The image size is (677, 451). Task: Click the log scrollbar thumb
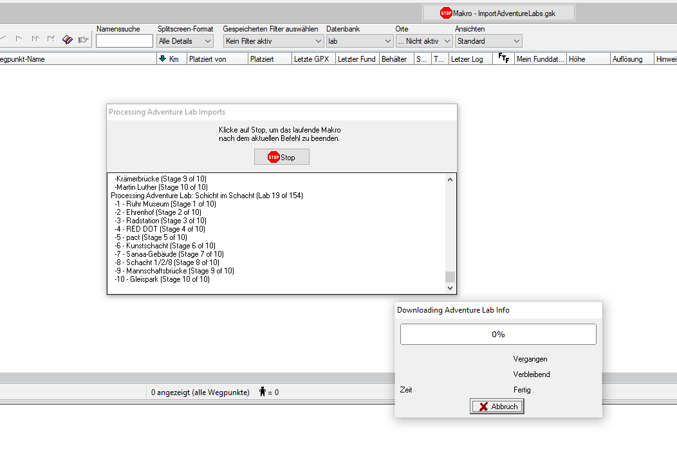click(x=450, y=277)
